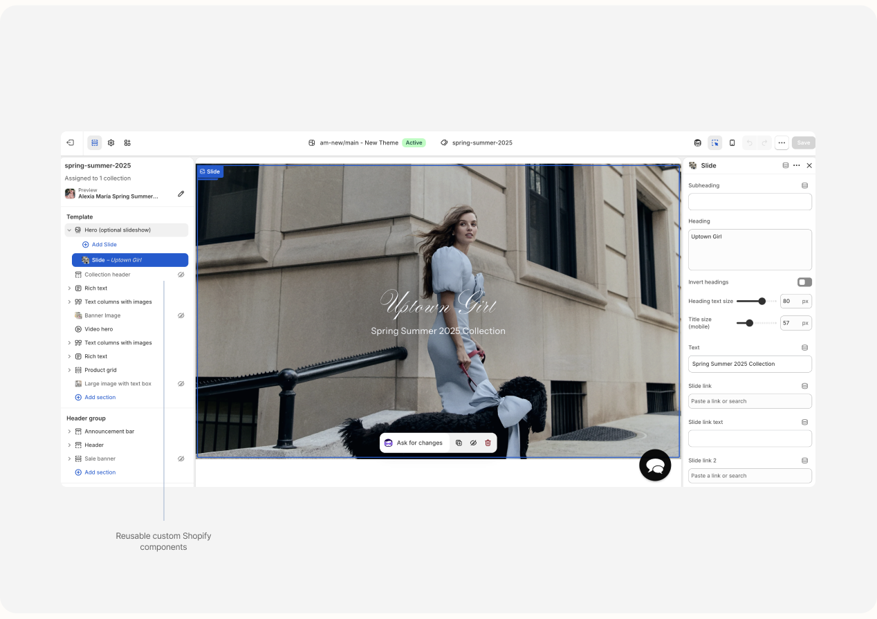The width and height of the screenshot is (877, 619).
Task: Connect dynamic source for Text field
Action: pos(804,347)
